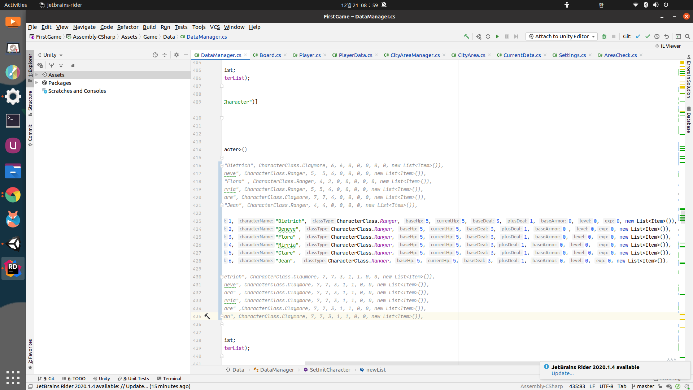Toggle the show all files eye icon
This screenshot has height=390, width=693.
(x=40, y=65)
